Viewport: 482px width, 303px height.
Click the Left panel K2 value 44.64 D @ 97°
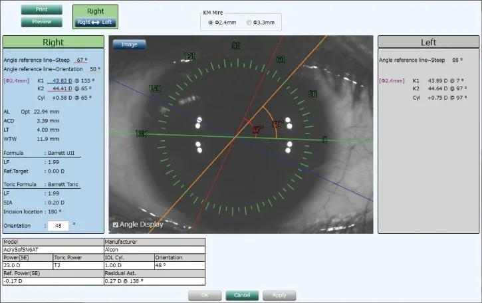(x=447, y=88)
